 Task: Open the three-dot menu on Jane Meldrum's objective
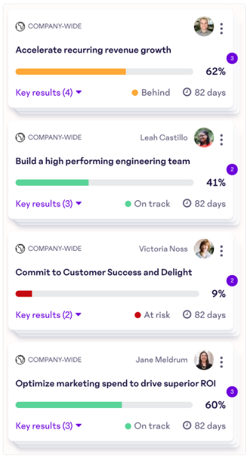pos(222,362)
